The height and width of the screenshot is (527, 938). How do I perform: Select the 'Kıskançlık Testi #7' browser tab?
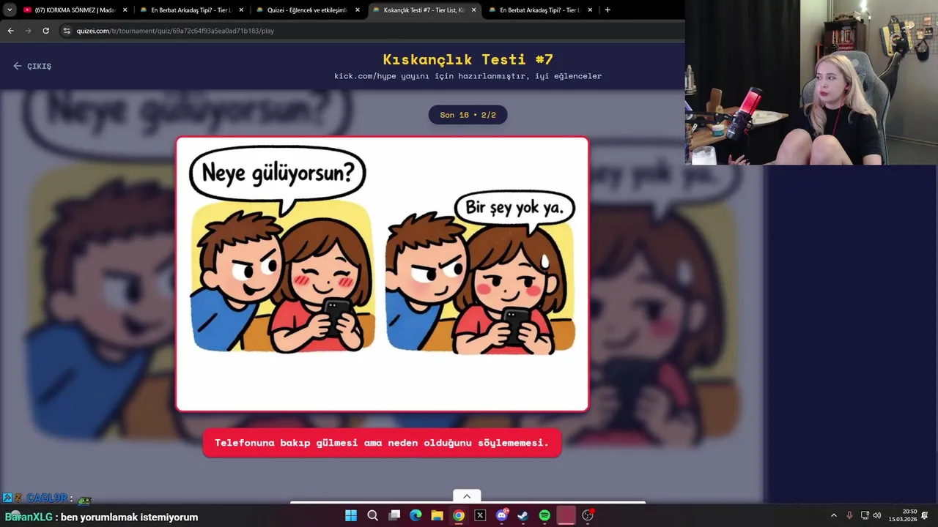424,10
